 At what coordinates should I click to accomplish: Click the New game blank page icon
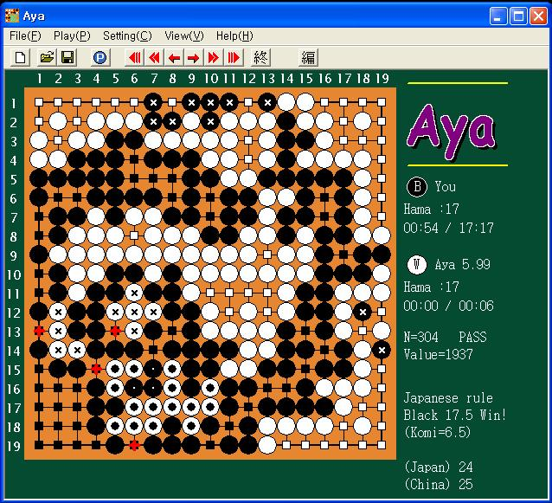coord(21,57)
